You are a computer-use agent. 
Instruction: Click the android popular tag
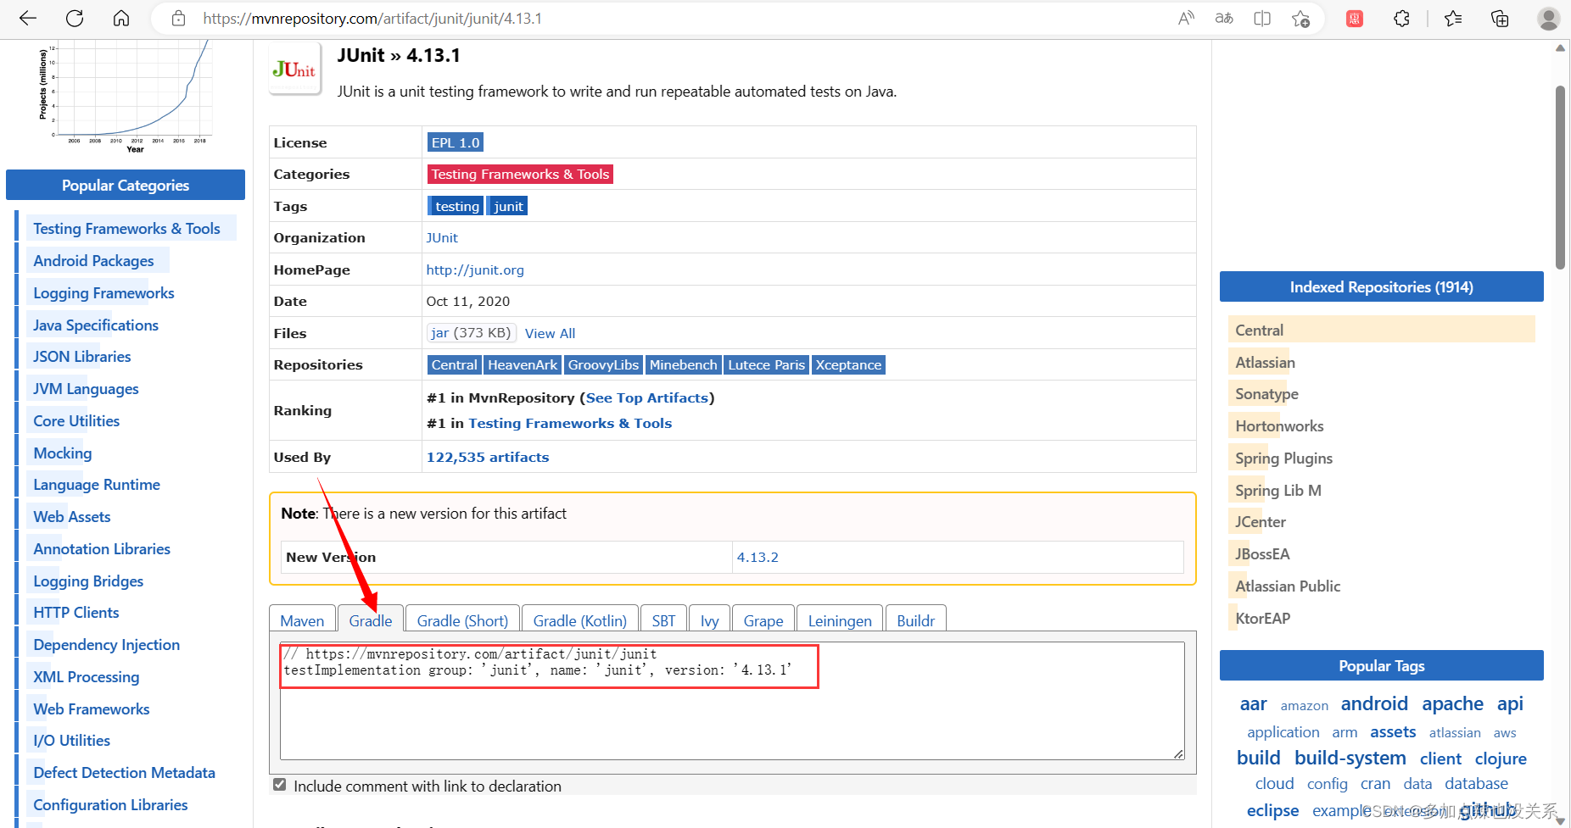[x=1374, y=703]
